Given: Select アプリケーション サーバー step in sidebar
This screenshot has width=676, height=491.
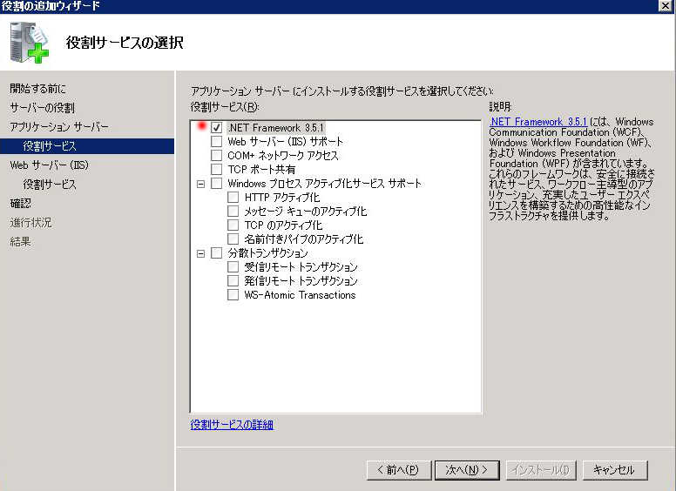Looking at the screenshot, I should tap(59, 126).
